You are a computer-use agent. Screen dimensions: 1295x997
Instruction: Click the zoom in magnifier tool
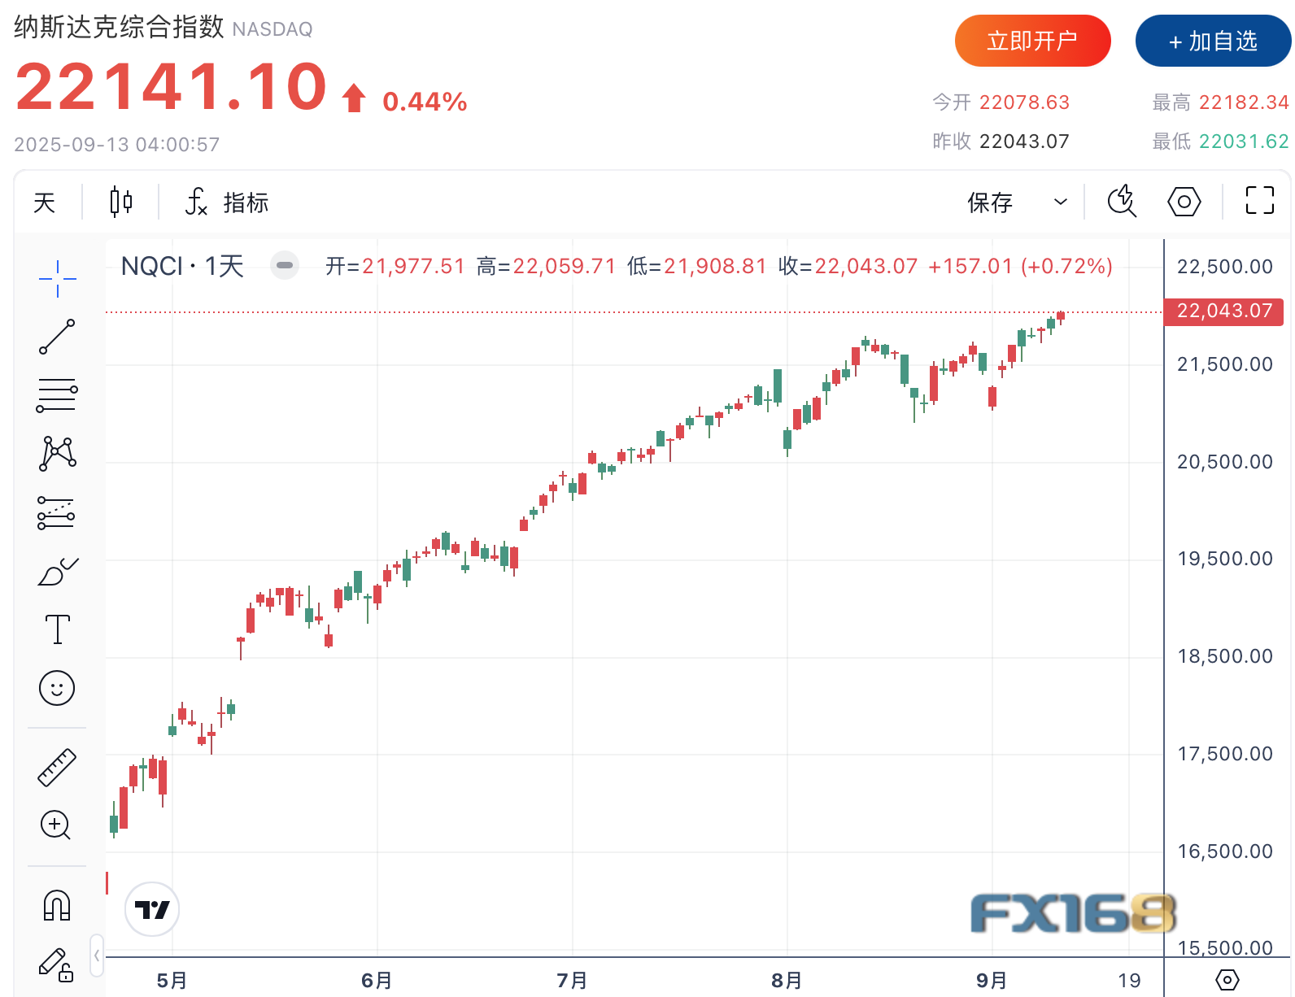point(56,825)
